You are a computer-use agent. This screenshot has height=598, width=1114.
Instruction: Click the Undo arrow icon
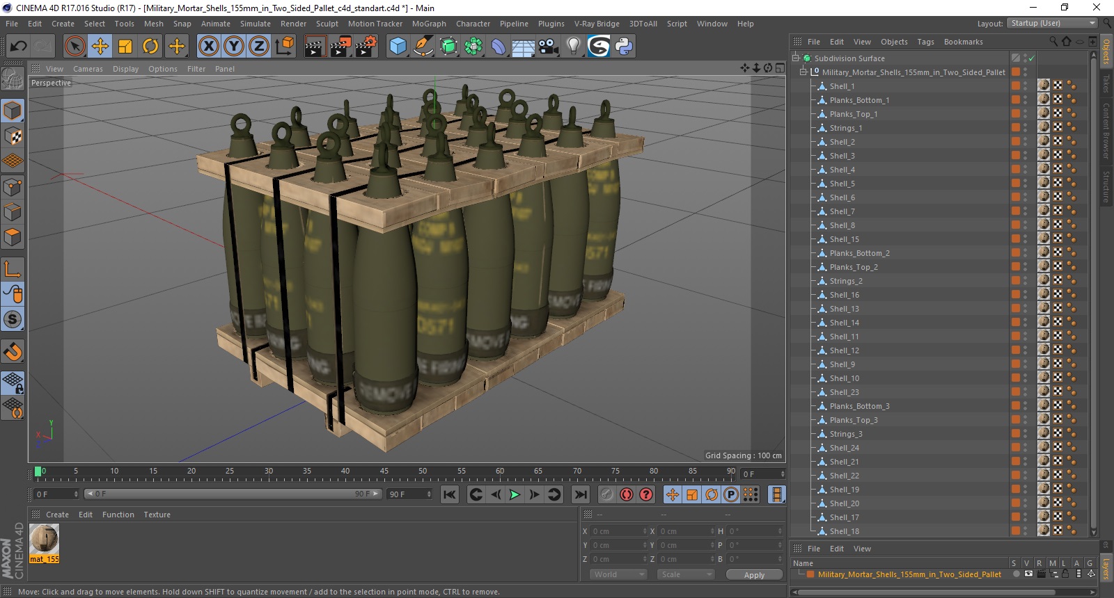click(18, 47)
